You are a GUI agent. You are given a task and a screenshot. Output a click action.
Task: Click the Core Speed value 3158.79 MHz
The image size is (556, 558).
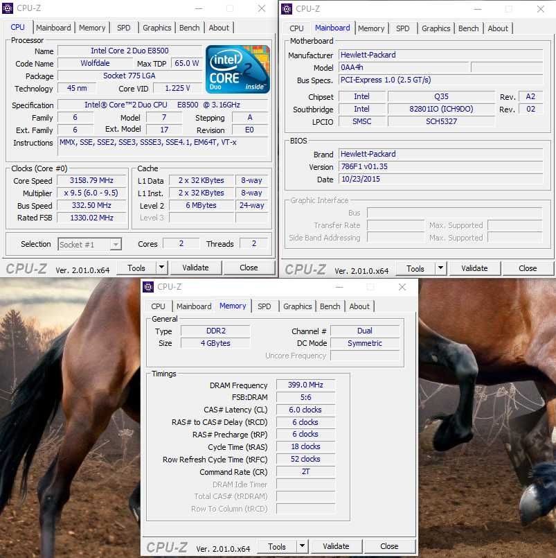(91, 180)
